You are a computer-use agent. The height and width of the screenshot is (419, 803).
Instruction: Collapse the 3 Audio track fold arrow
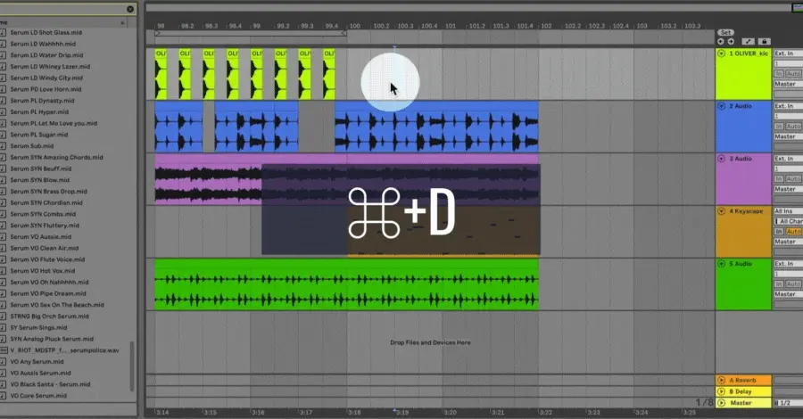click(x=721, y=159)
